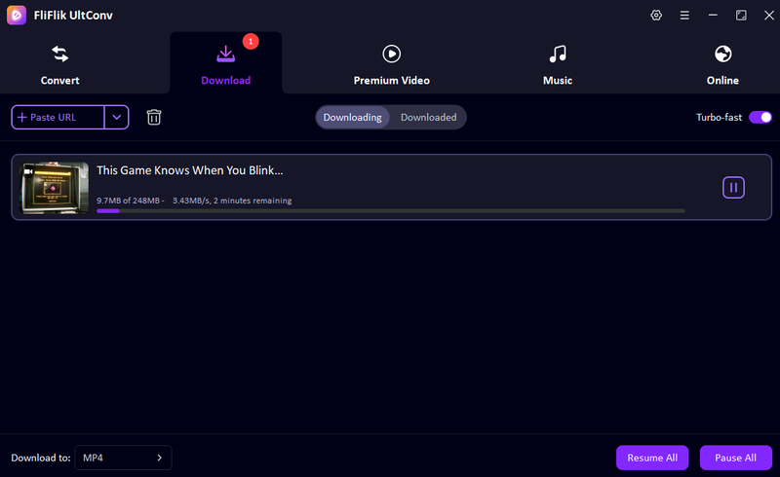Click '9.7MB of 248MB' size text
Screen dimensions: 780x477
(128, 201)
